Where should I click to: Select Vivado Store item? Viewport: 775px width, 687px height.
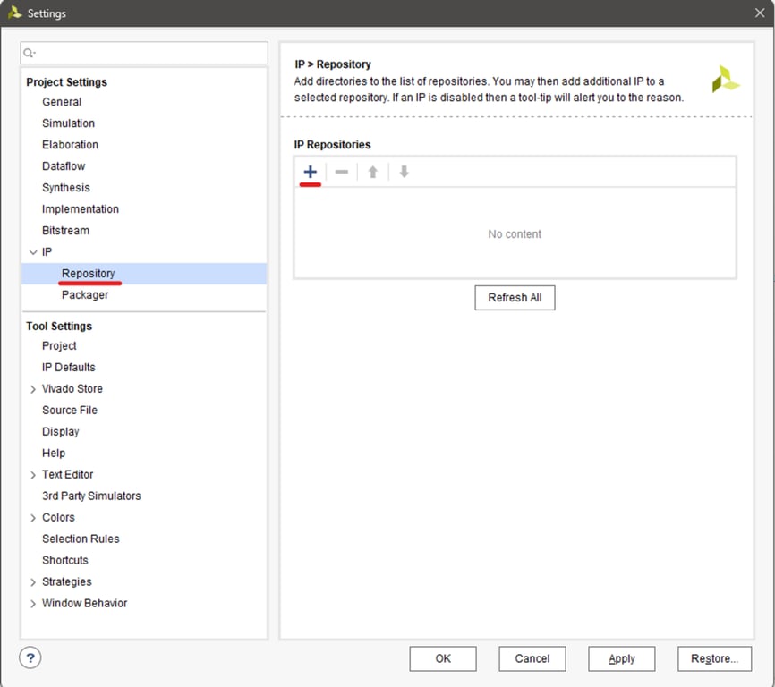pyautogui.click(x=72, y=389)
